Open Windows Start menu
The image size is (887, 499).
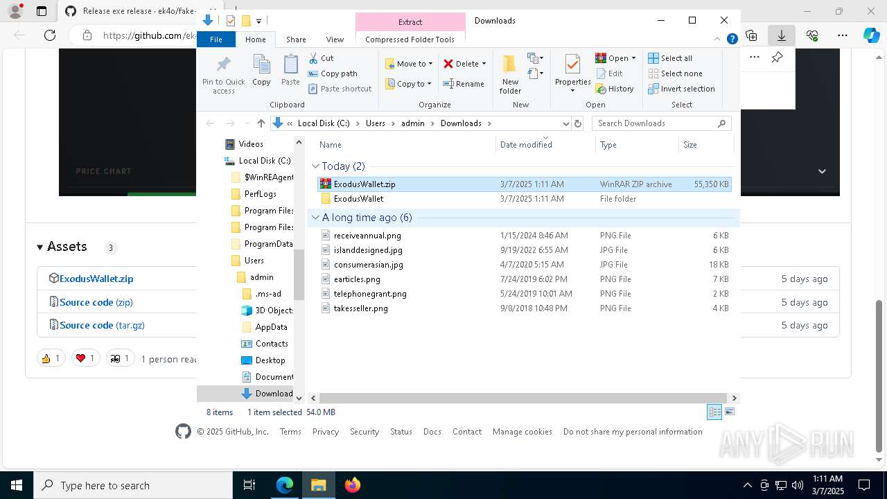click(x=17, y=485)
